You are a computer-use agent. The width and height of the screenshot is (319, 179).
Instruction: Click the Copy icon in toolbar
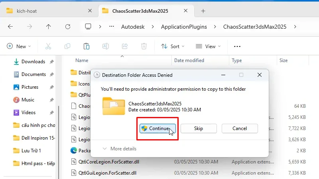coord(67,47)
